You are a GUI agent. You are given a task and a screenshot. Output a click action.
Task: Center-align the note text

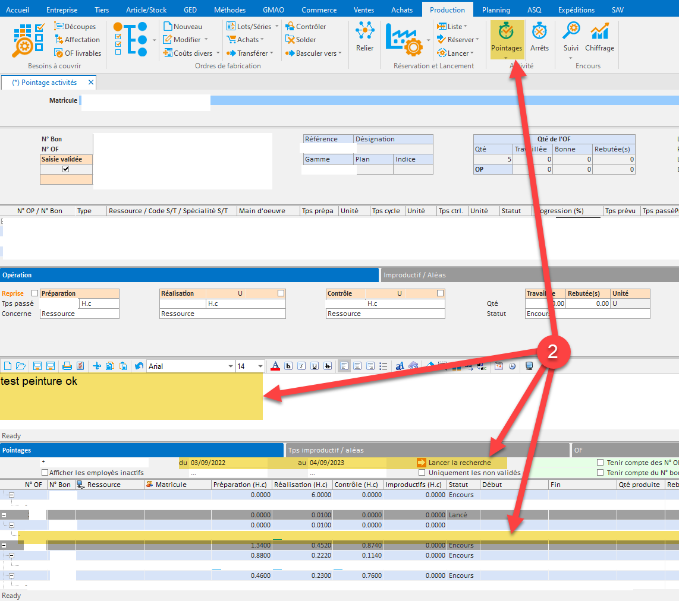coord(357,366)
